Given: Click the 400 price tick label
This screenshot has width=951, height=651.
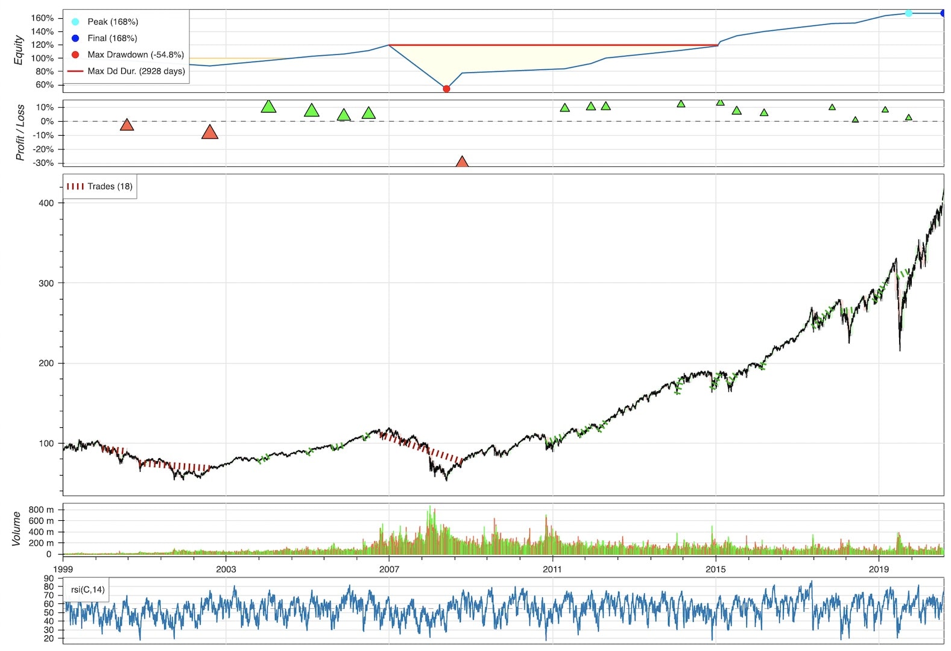Looking at the screenshot, I should coord(46,203).
